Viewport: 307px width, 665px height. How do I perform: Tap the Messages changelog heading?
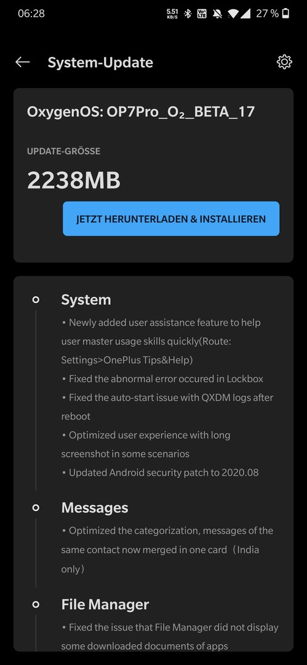[x=95, y=507]
